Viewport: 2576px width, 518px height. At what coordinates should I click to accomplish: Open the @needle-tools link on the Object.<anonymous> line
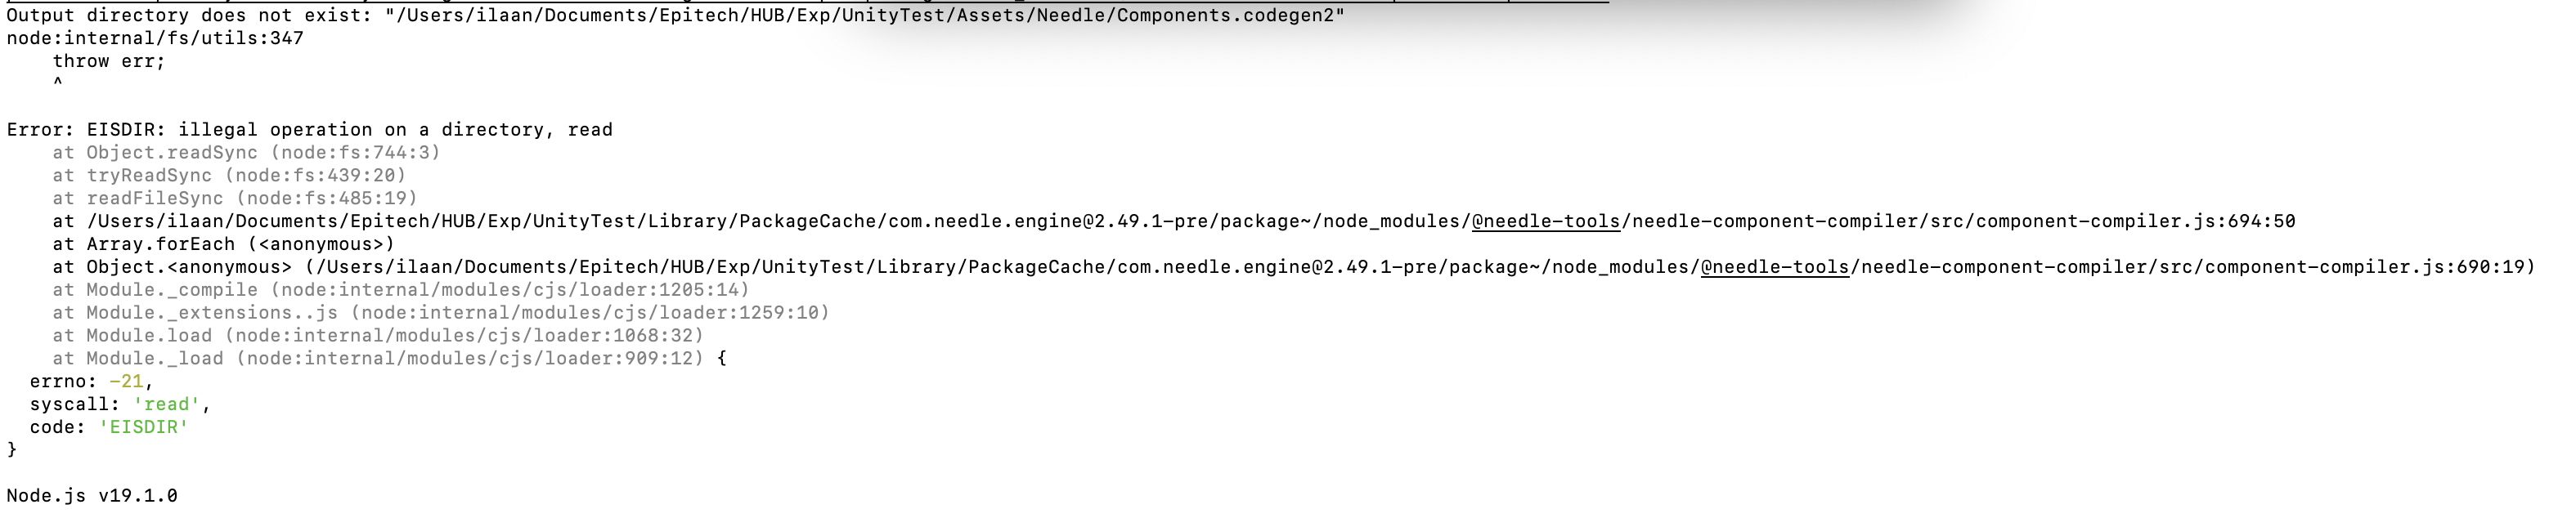pyautogui.click(x=1774, y=267)
